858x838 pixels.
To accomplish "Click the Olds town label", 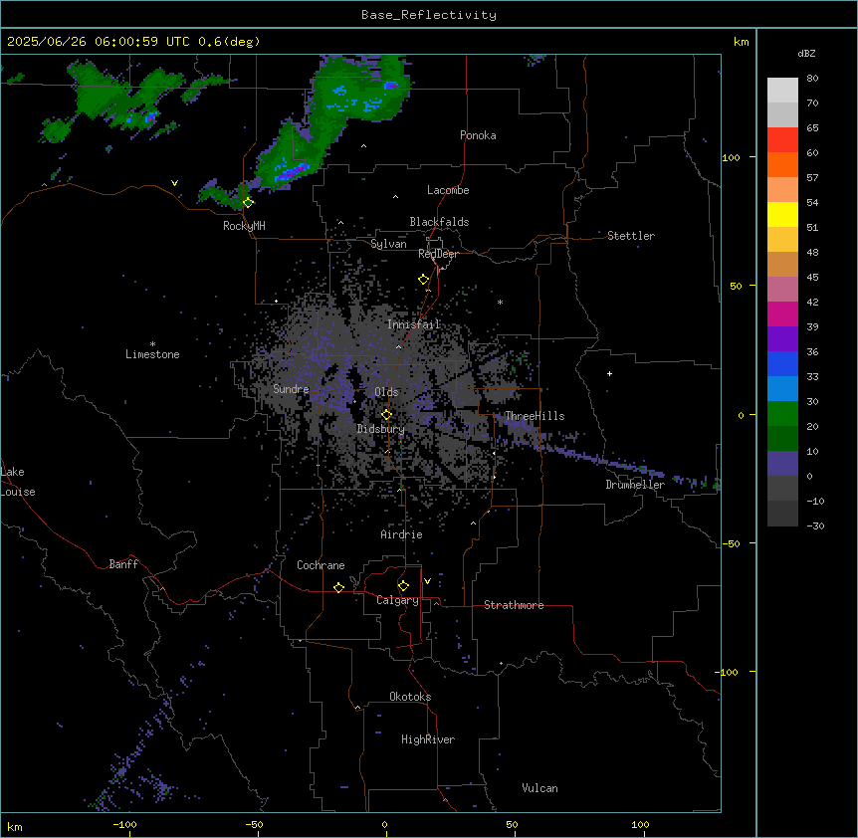I will point(386,392).
